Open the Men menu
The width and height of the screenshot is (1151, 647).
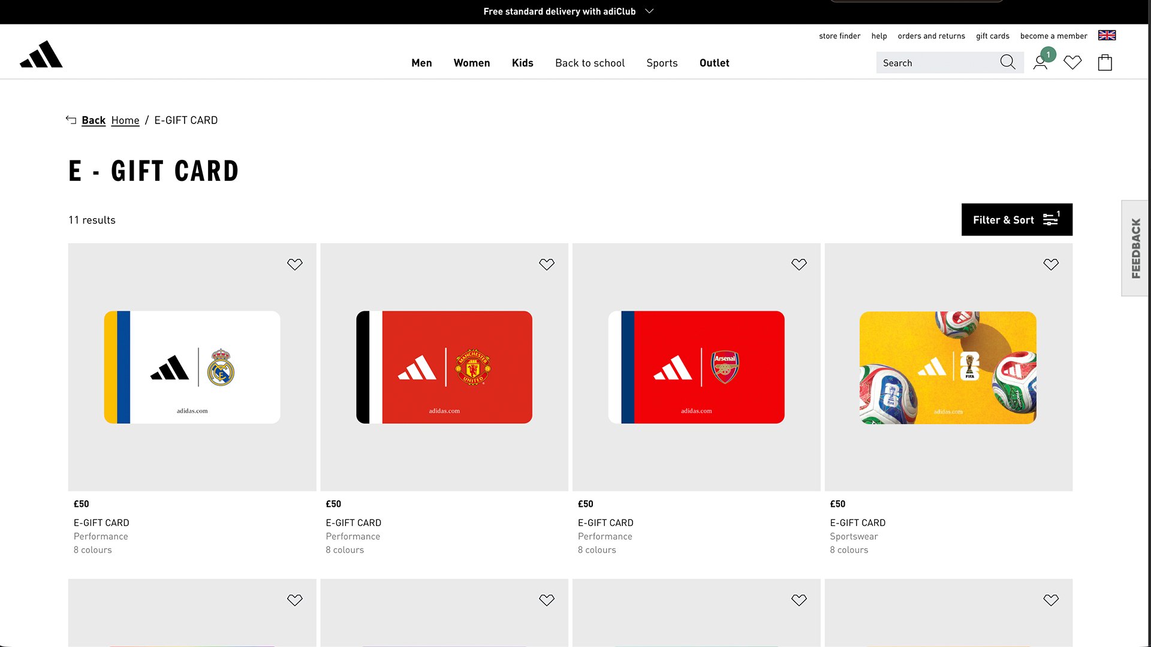[x=421, y=63]
